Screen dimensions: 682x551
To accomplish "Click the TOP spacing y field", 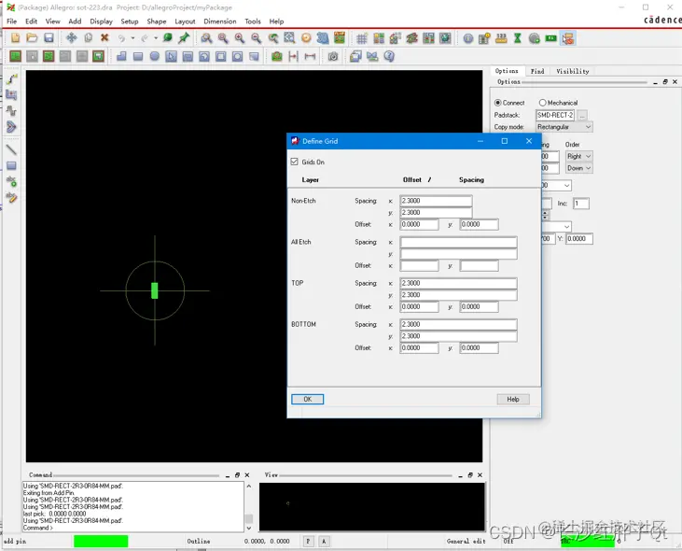I will click(x=458, y=295).
